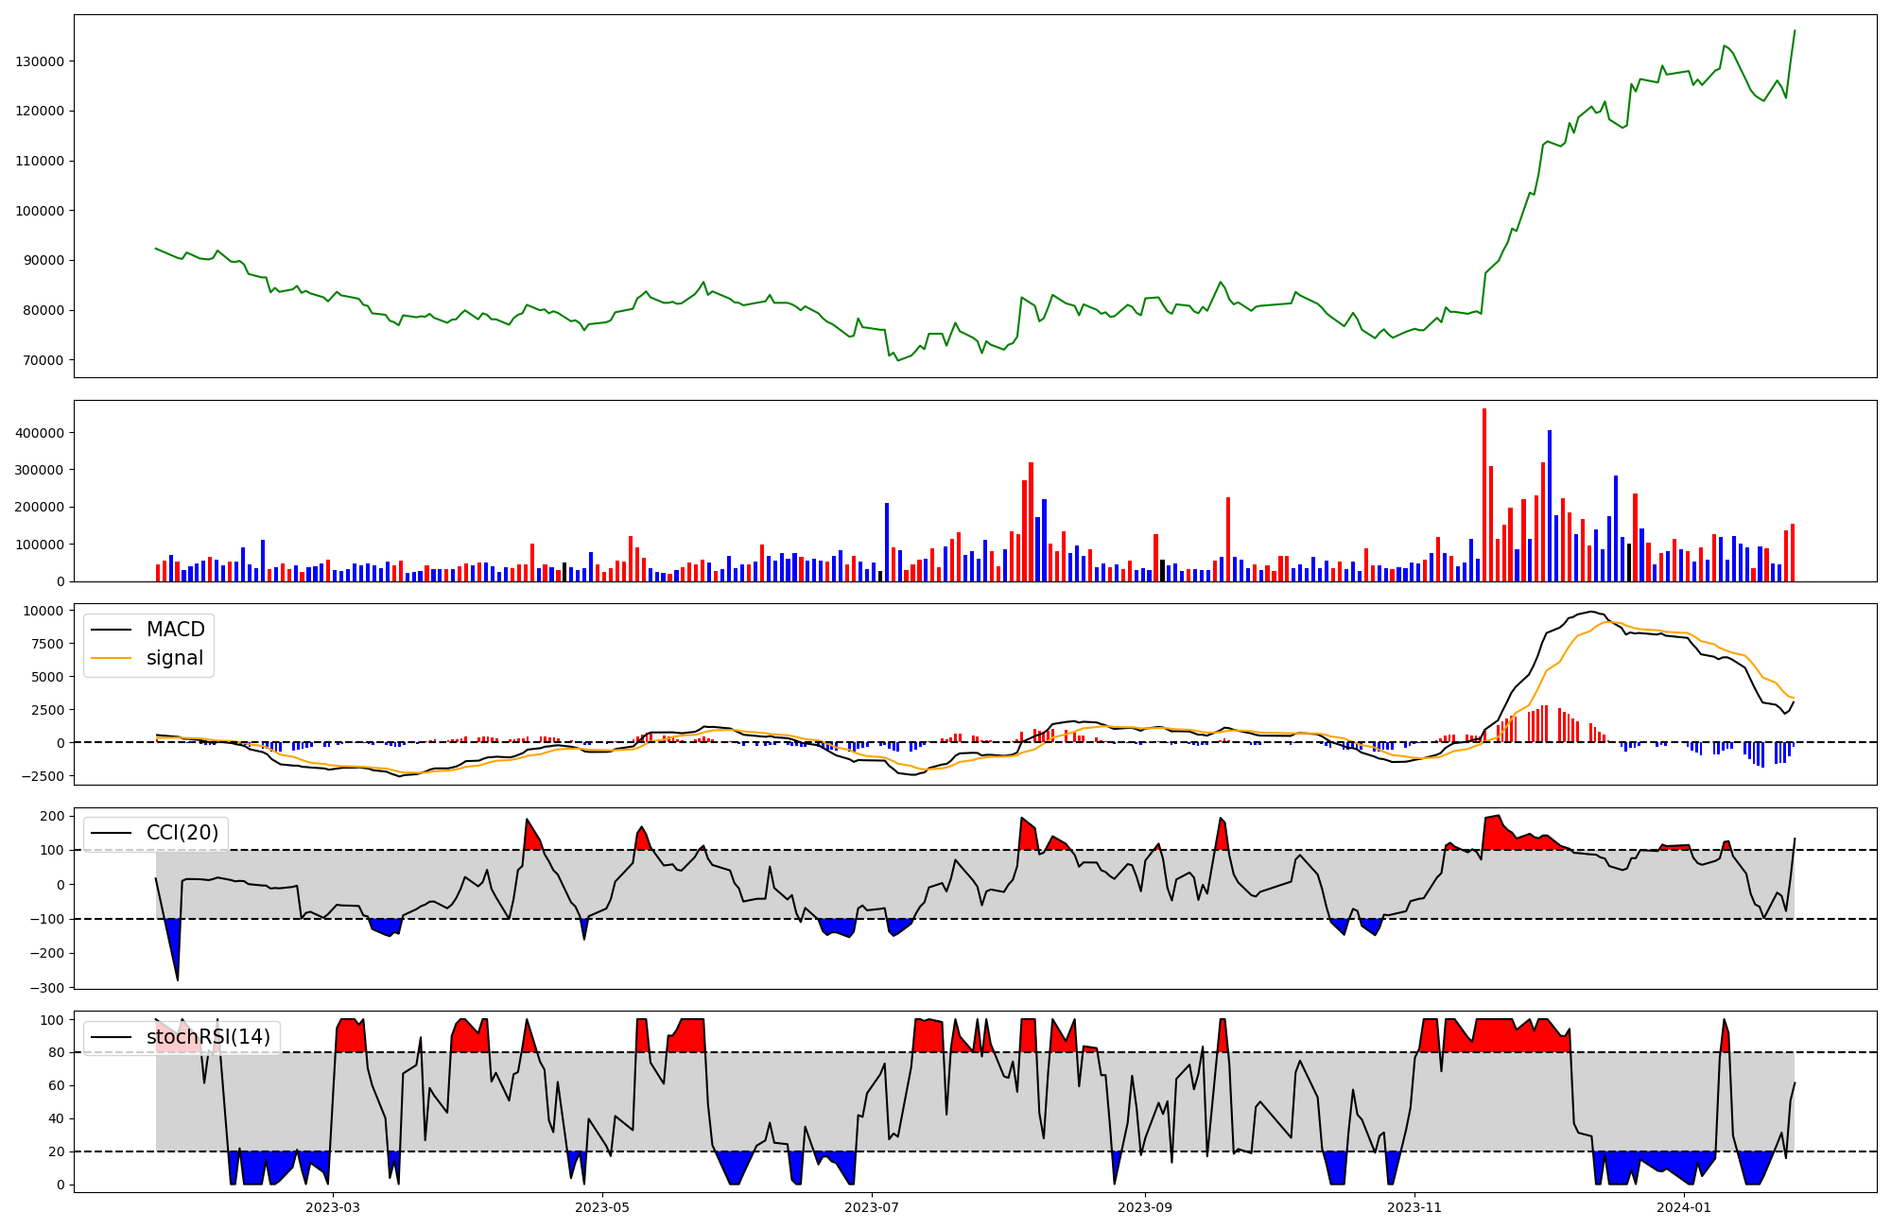The height and width of the screenshot is (1229, 1891).
Task: Click the tallest blue volume bar
Action: point(1550,505)
